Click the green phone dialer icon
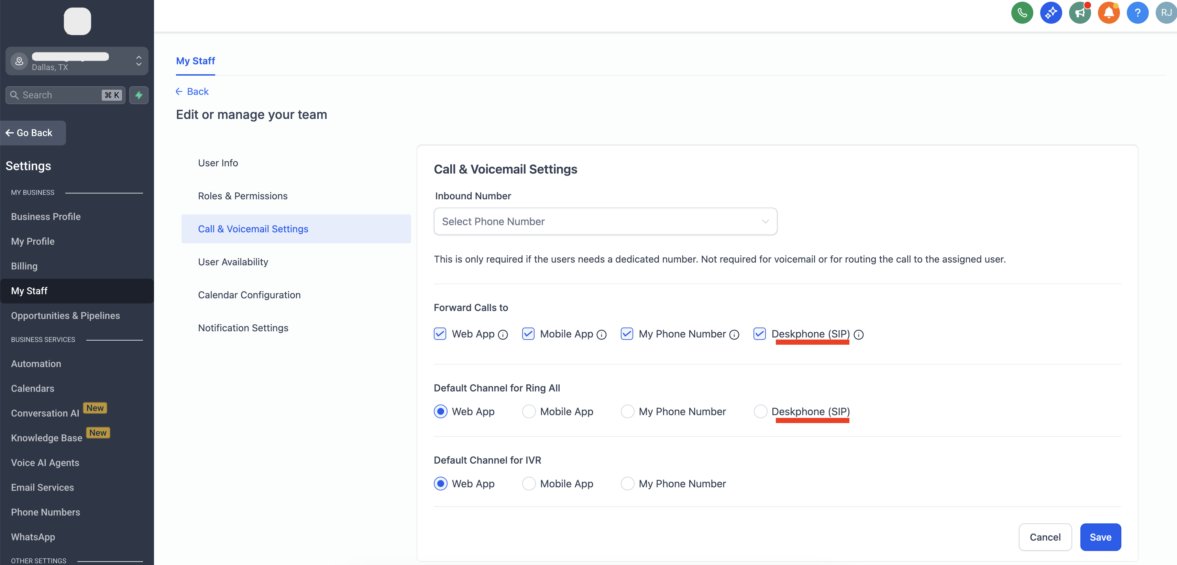This screenshot has height=565, width=1177. (1022, 13)
